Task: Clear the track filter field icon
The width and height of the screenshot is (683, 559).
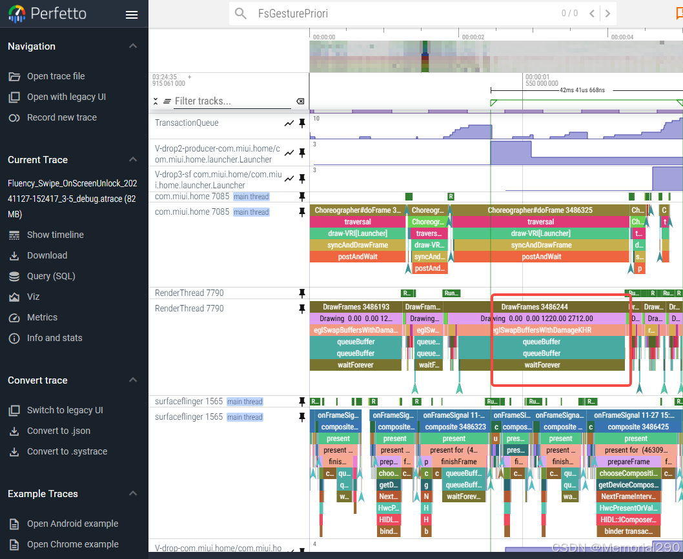Action: click(x=300, y=101)
